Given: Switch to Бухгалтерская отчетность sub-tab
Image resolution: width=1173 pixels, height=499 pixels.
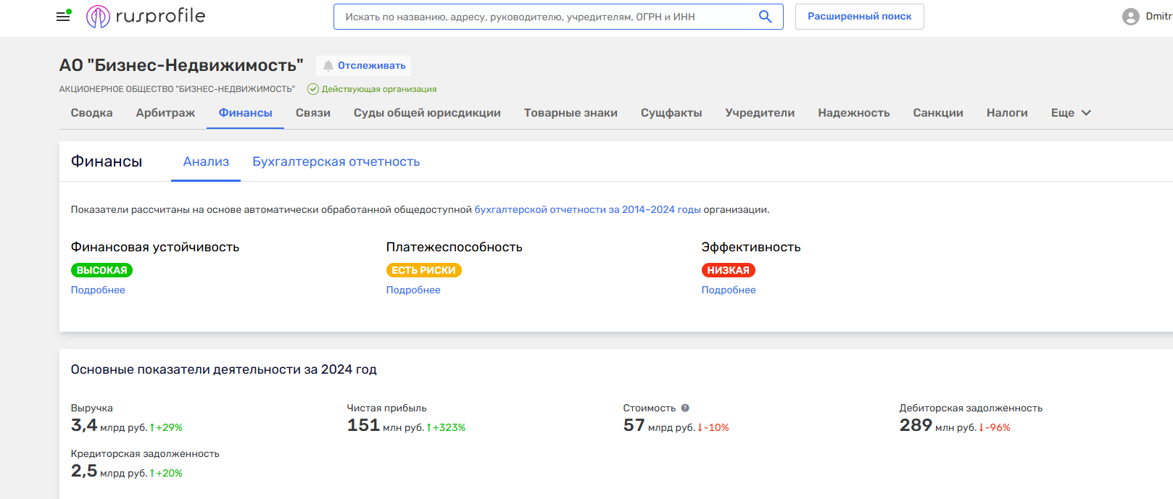Looking at the screenshot, I should (336, 162).
